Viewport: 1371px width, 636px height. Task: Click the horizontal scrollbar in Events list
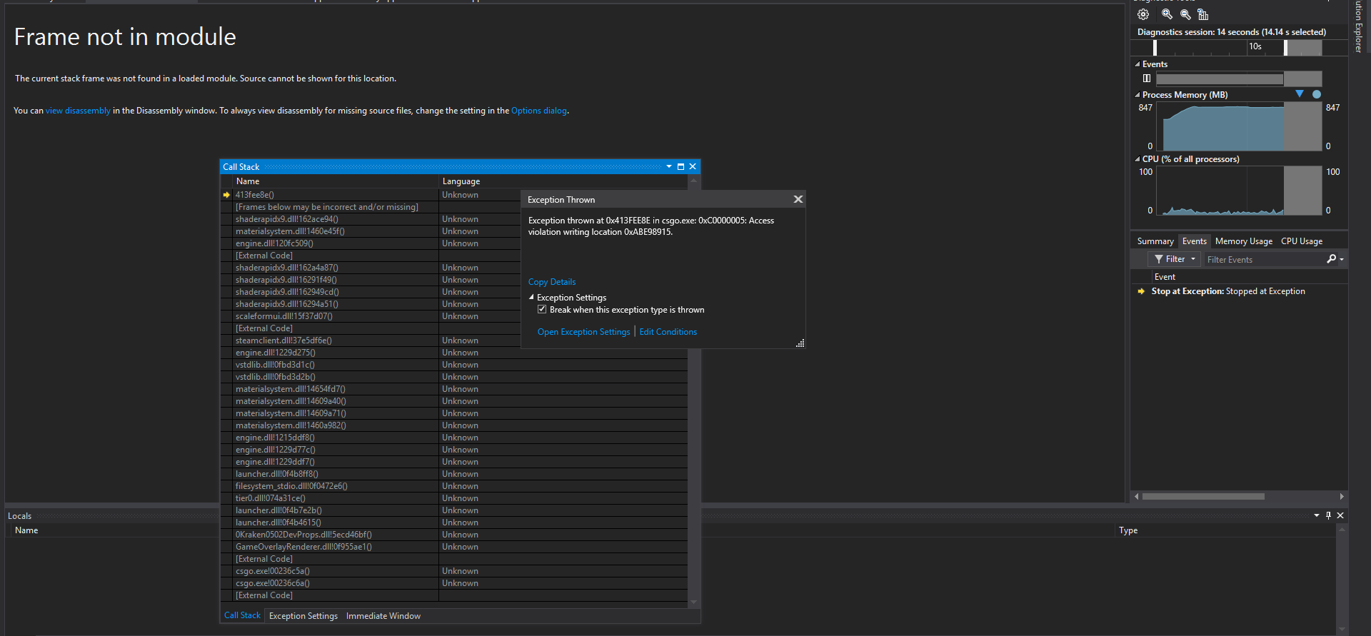tap(1203, 496)
